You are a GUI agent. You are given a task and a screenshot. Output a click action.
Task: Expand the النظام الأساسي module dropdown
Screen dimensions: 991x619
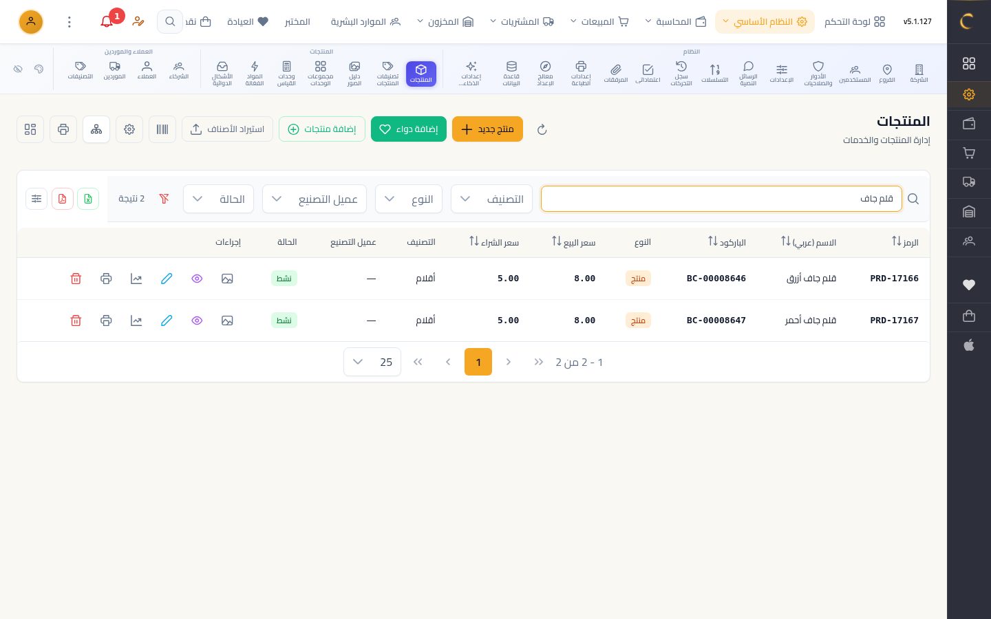coord(765,22)
